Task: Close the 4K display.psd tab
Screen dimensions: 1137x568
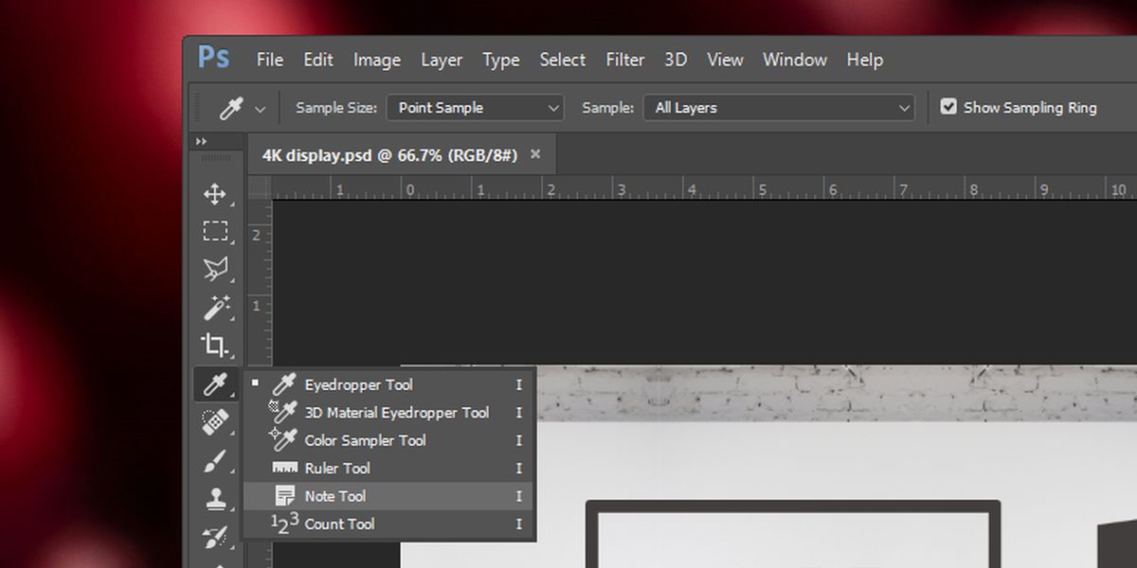Action: pos(535,154)
